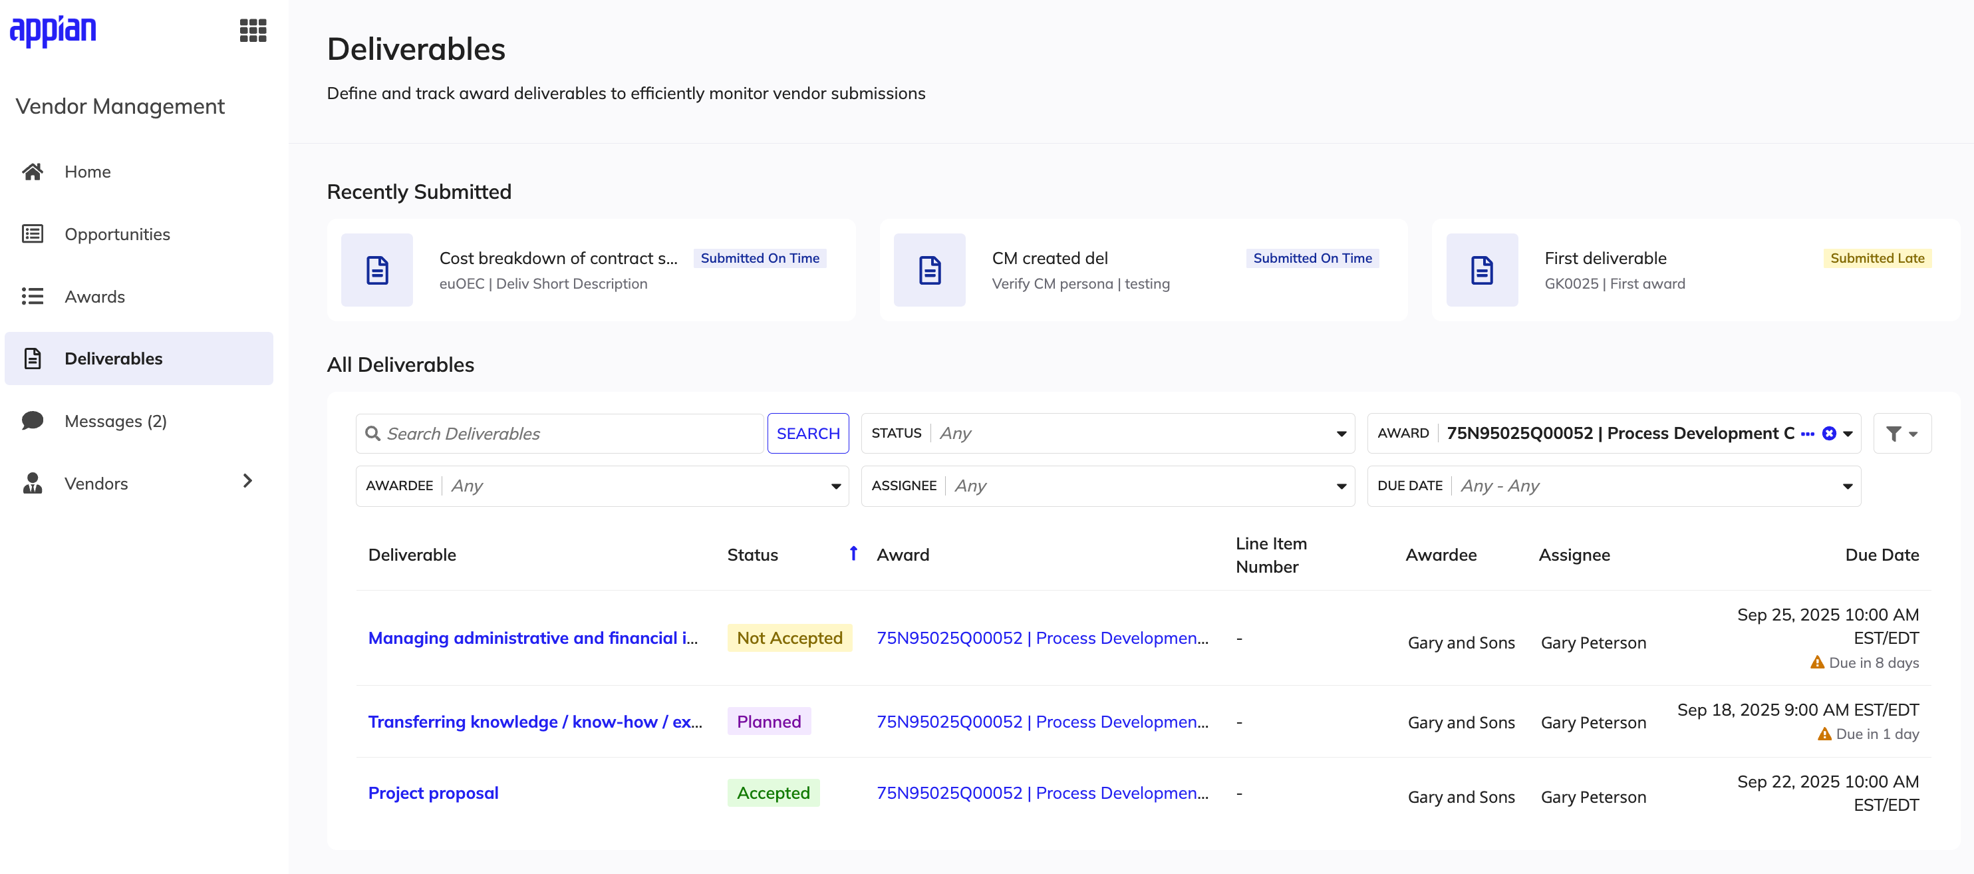Open the Appian app grid navigation icon
The image size is (1974, 874).
253,31
